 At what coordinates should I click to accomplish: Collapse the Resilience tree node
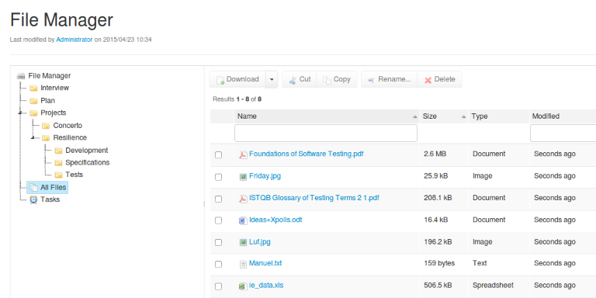[x=33, y=137]
